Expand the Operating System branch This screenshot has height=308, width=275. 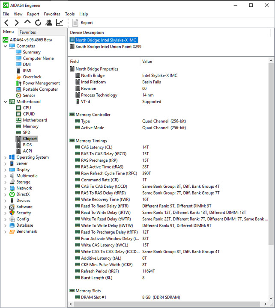(5, 157)
